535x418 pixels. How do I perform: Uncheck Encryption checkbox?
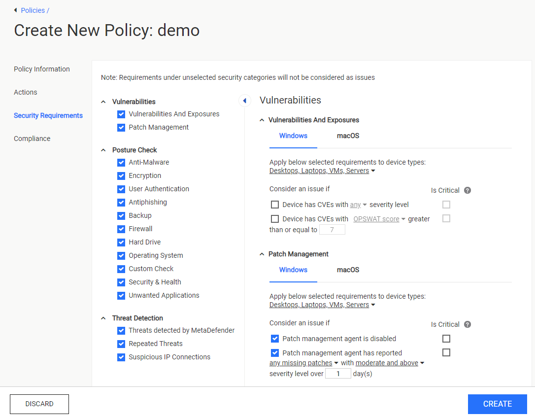click(121, 176)
